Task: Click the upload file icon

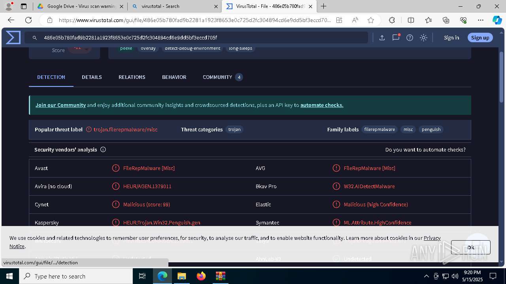Action: pyautogui.click(x=382, y=37)
